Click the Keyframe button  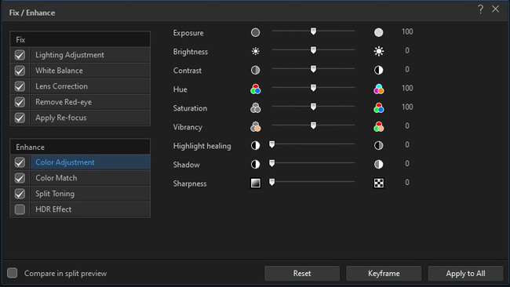tap(384, 274)
